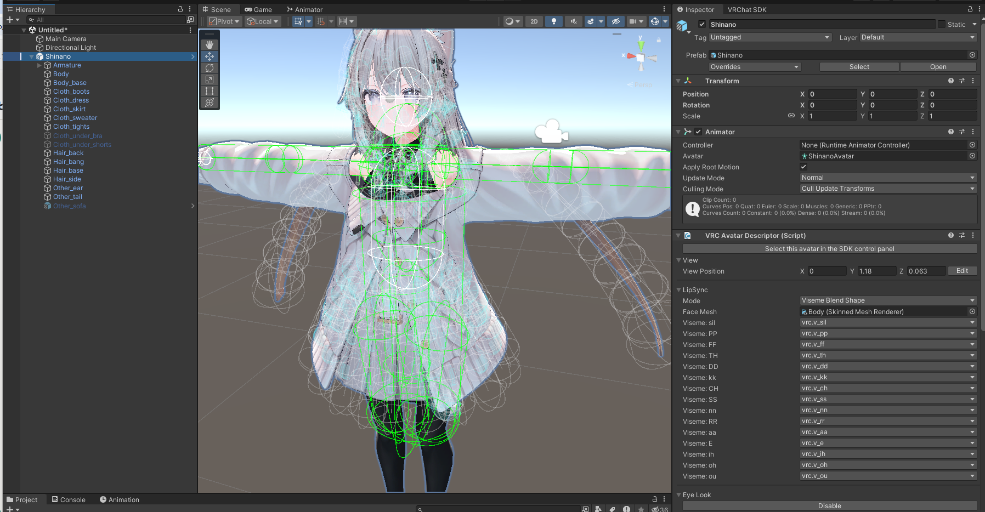985x512 pixels.
Task: Open the Tag Untagged dropdown
Action: 770,37
